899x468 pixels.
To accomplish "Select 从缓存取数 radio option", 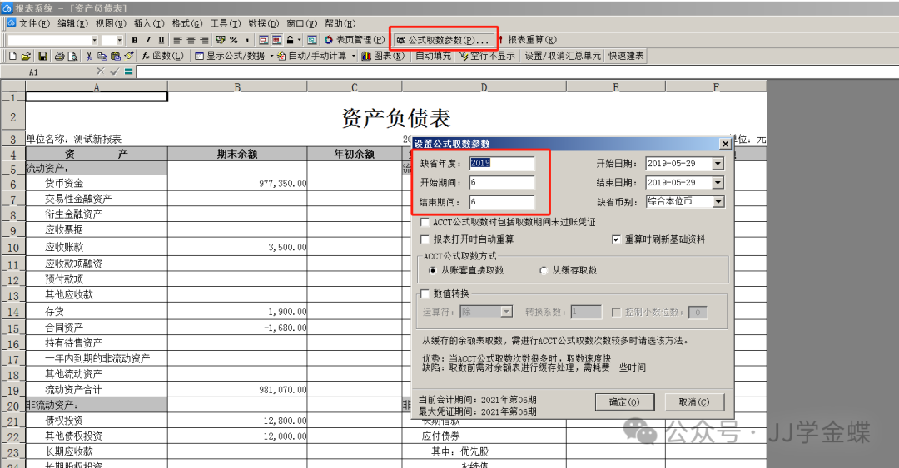I will (x=544, y=270).
